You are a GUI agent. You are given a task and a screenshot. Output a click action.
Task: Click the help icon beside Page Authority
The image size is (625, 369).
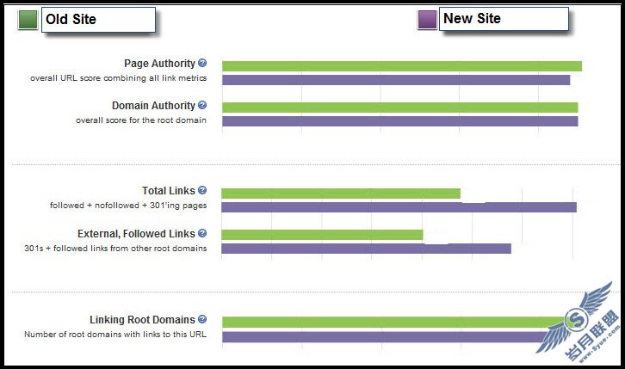202,63
